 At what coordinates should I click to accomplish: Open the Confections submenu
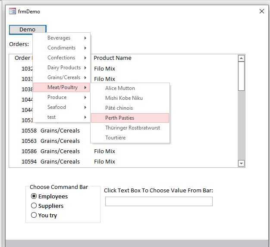point(62,58)
